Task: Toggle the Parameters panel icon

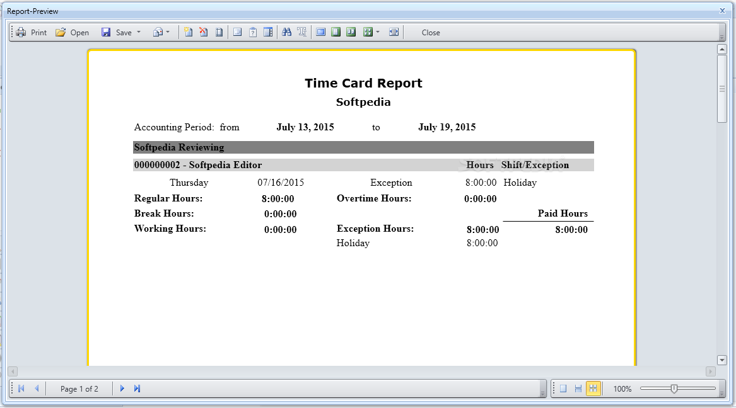Action: point(253,32)
